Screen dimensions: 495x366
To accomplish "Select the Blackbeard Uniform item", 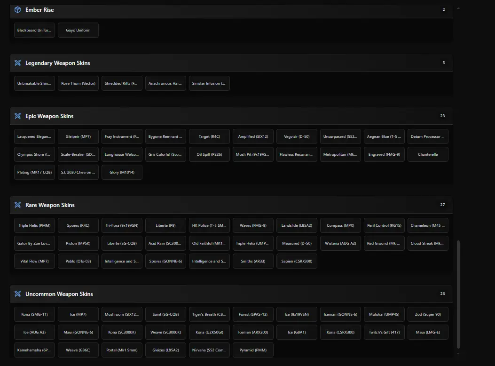I will click(x=34, y=30).
